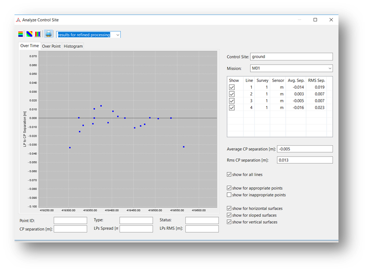Click the Control Site text field
Screen dimensions: 368x272
tap(292, 56)
